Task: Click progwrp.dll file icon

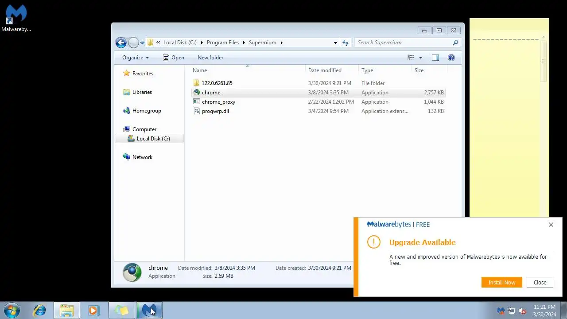Action: (197, 111)
